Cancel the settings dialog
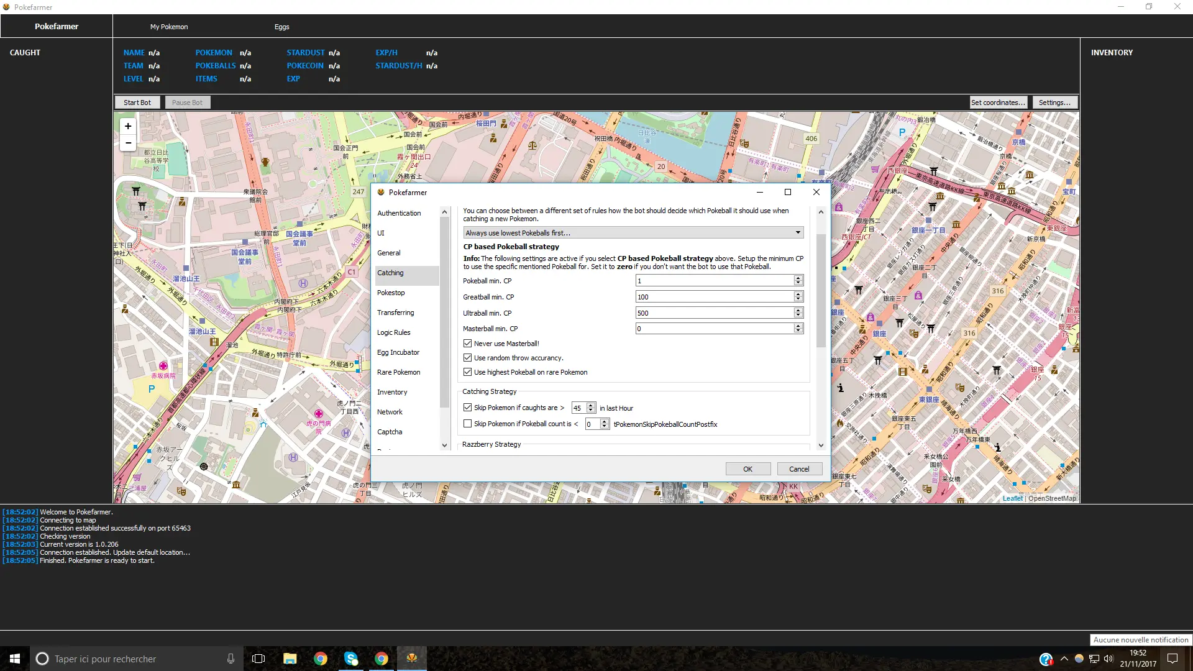Image resolution: width=1193 pixels, height=671 pixels. point(800,469)
